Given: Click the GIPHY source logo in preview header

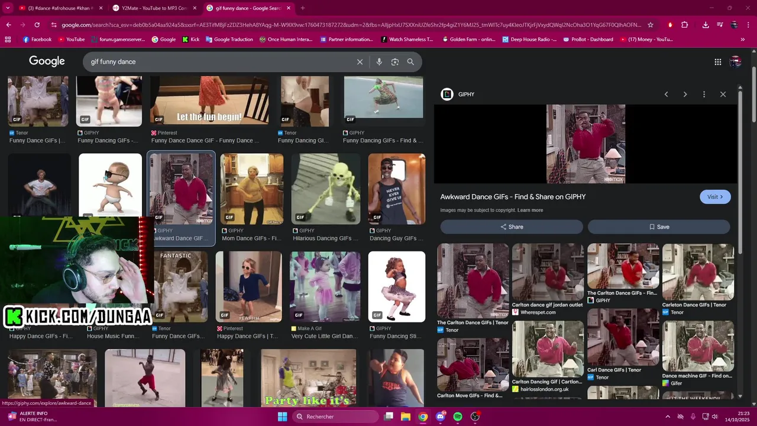Looking at the screenshot, I should pos(447,94).
